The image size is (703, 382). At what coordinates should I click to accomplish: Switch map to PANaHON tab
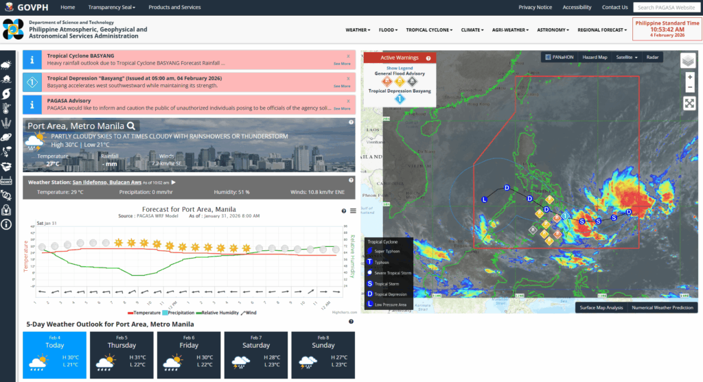(559, 58)
